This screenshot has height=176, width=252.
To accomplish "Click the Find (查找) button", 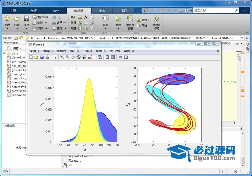I will pos(59,29).
